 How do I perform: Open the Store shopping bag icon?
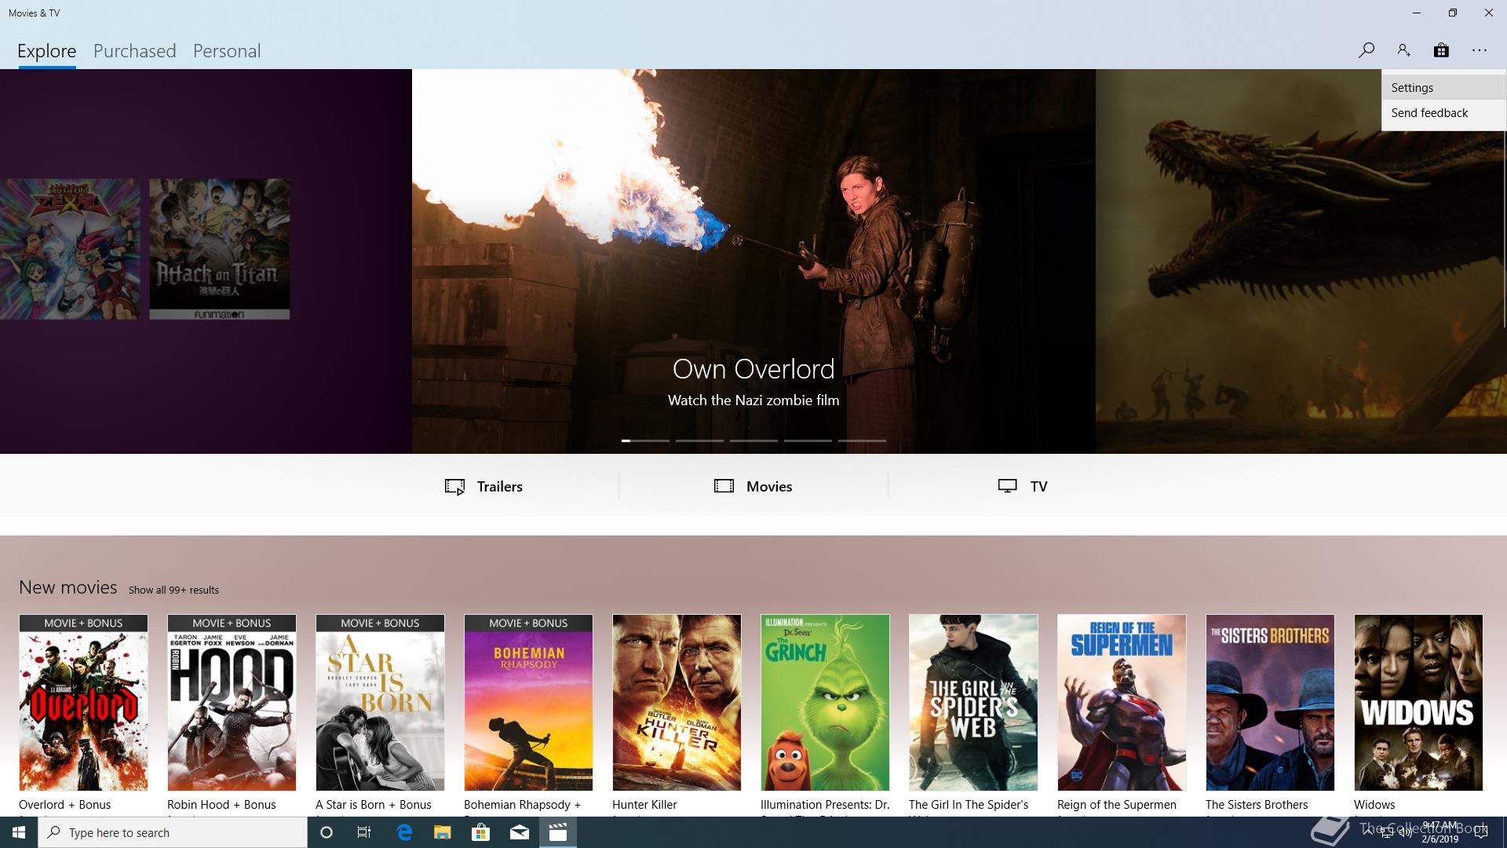click(1441, 50)
